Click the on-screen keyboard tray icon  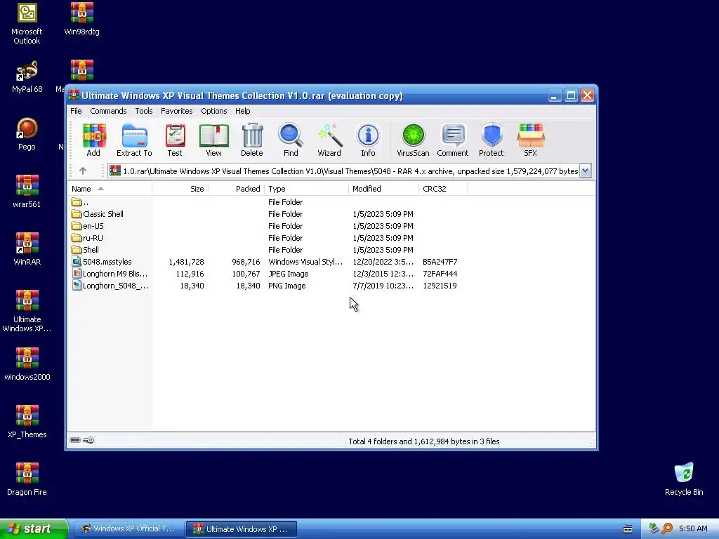(x=628, y=528)
